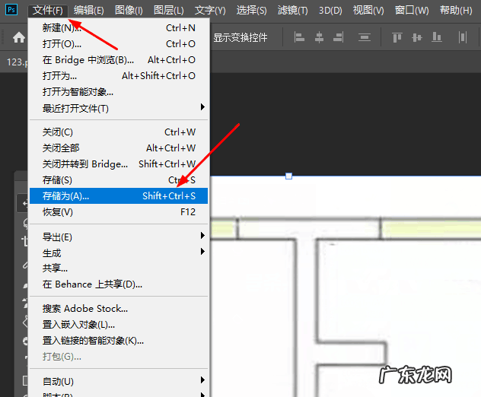Open the 3D(D) menu
Viewport: 481px width, 397px height.
pos(330,11)
